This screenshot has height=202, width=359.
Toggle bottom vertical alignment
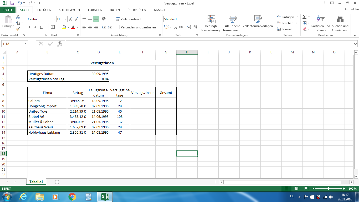96,19
